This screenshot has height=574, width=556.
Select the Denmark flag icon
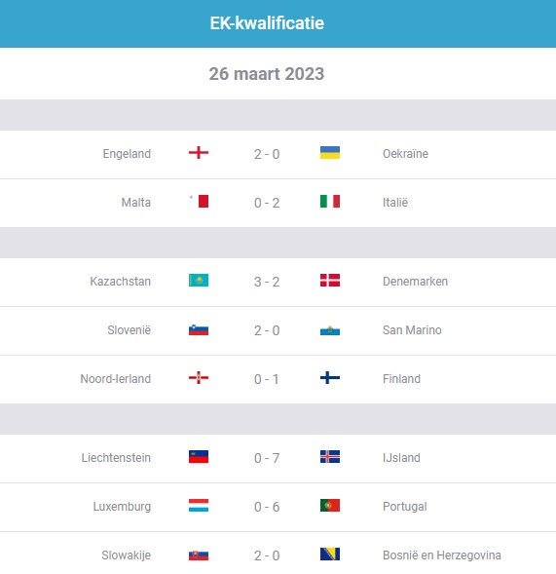coord(330,281)
